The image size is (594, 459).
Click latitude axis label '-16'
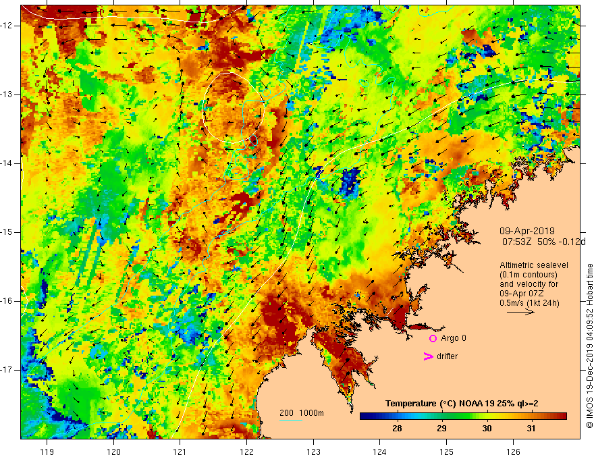click(7, 301)
